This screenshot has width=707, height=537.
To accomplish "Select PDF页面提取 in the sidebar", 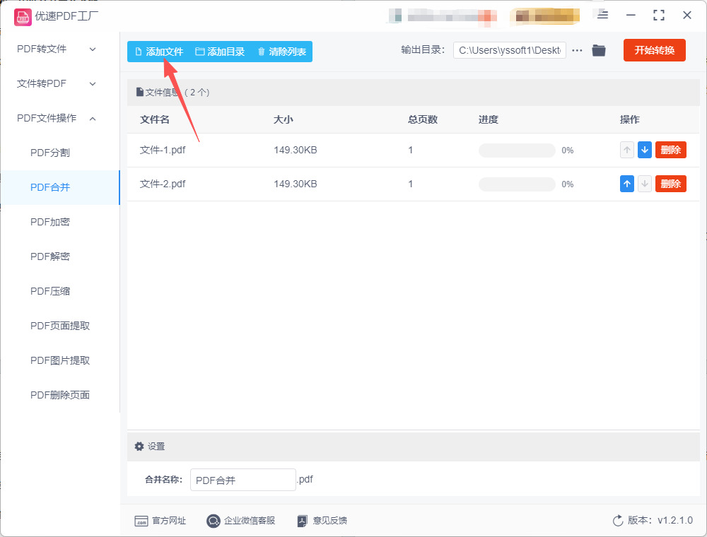I will [59, 326].
